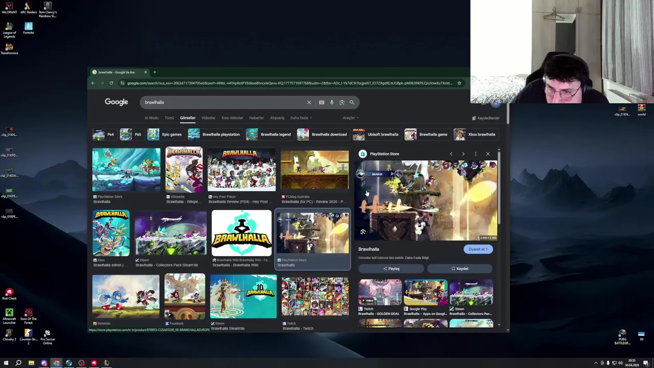Screen dimensions: 654x368
Task: Filter by Ubisoft brawlhalla chip
Action: tap(376, 134)
